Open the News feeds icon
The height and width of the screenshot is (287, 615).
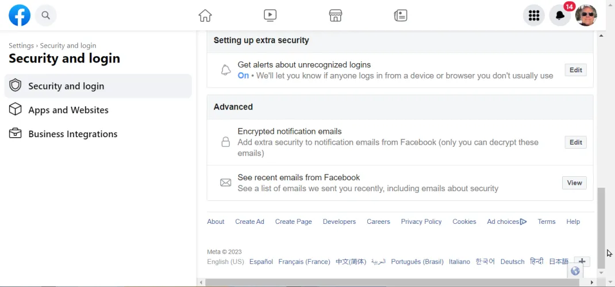pyautogui.click(x=401, y=15)
